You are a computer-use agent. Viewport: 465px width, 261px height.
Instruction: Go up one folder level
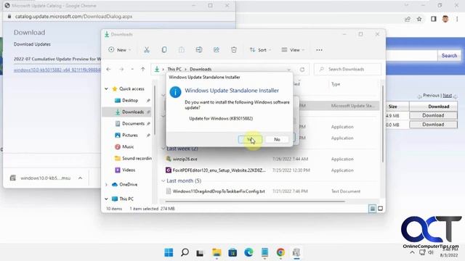pyautogui.click(x=143, y=70)
